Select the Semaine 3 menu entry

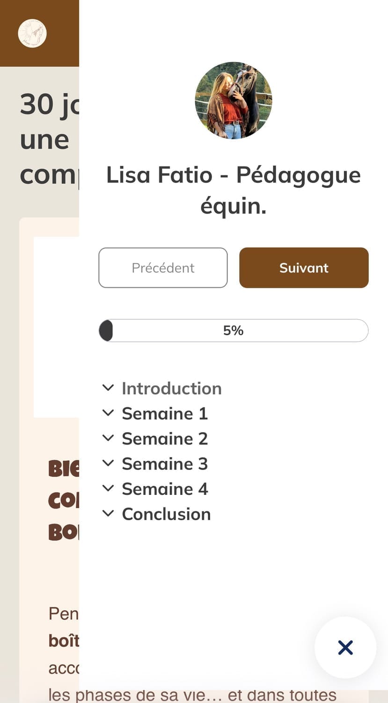click(x=165, y=464)
